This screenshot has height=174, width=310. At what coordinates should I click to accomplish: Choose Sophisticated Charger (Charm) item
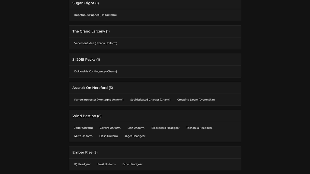[150, 100]
